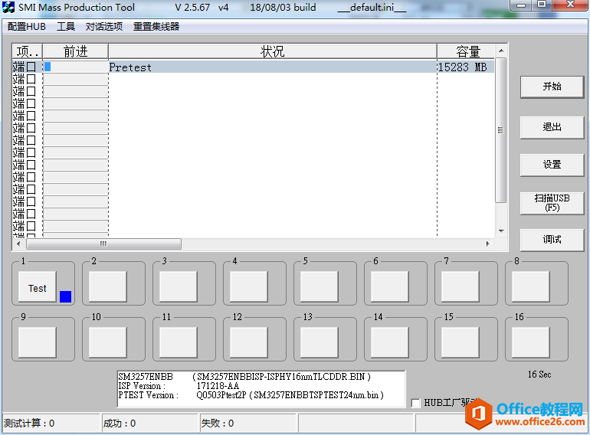The width and height of the screenshot is (590, 435).
Task: Click horizontal scrollbar left arrow
Action: click(x=18, y=244)
